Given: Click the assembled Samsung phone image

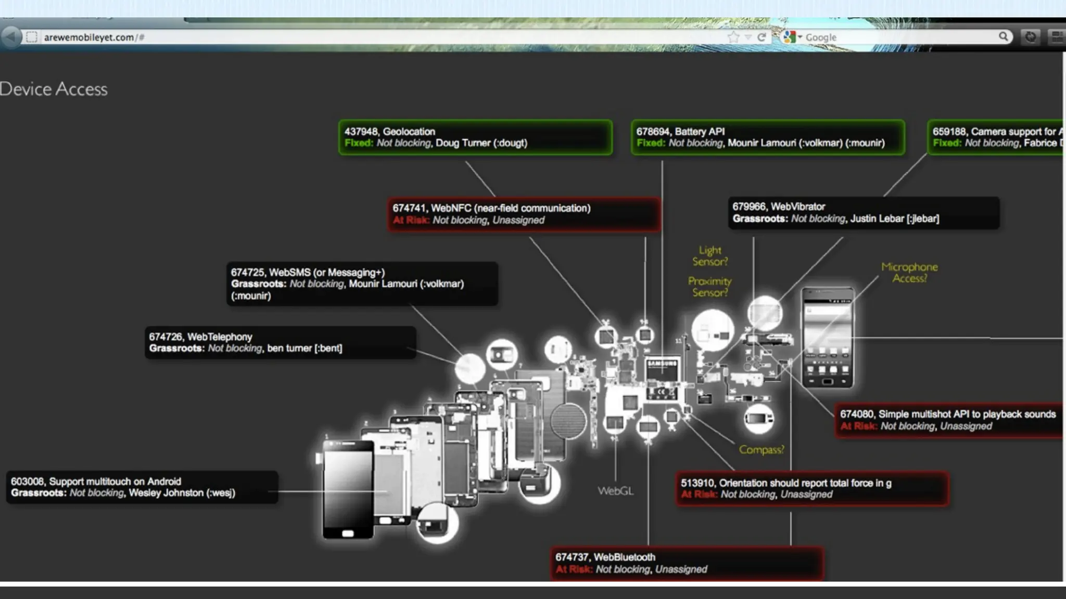Looking at the screenshot, I should pyautogui.click(x=828, y=337).
